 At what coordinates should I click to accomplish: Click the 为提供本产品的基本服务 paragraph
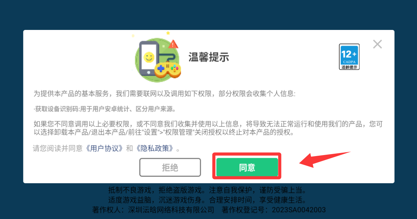pyautogui.click(x=165, y=94)
